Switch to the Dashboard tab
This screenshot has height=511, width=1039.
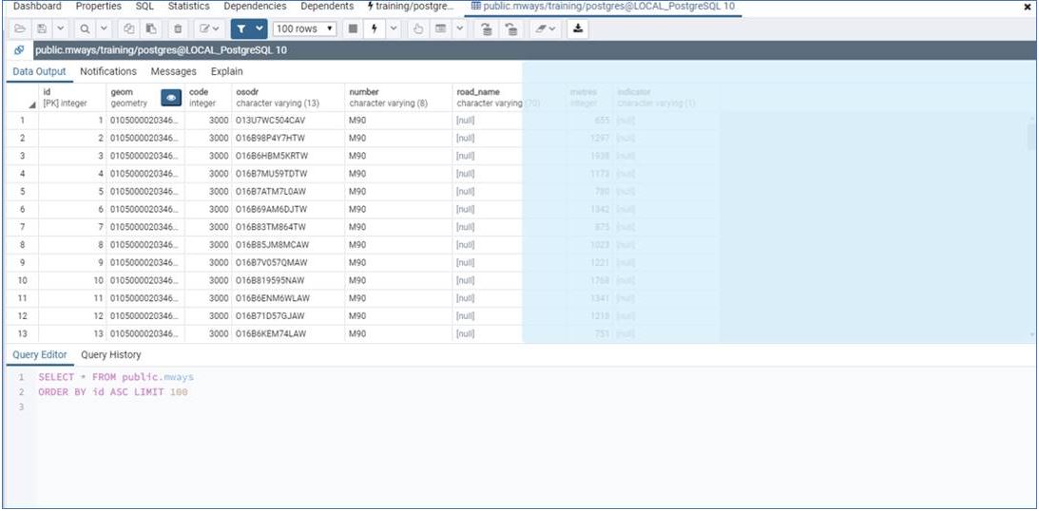pyautogui.click(x=37, y=6)
